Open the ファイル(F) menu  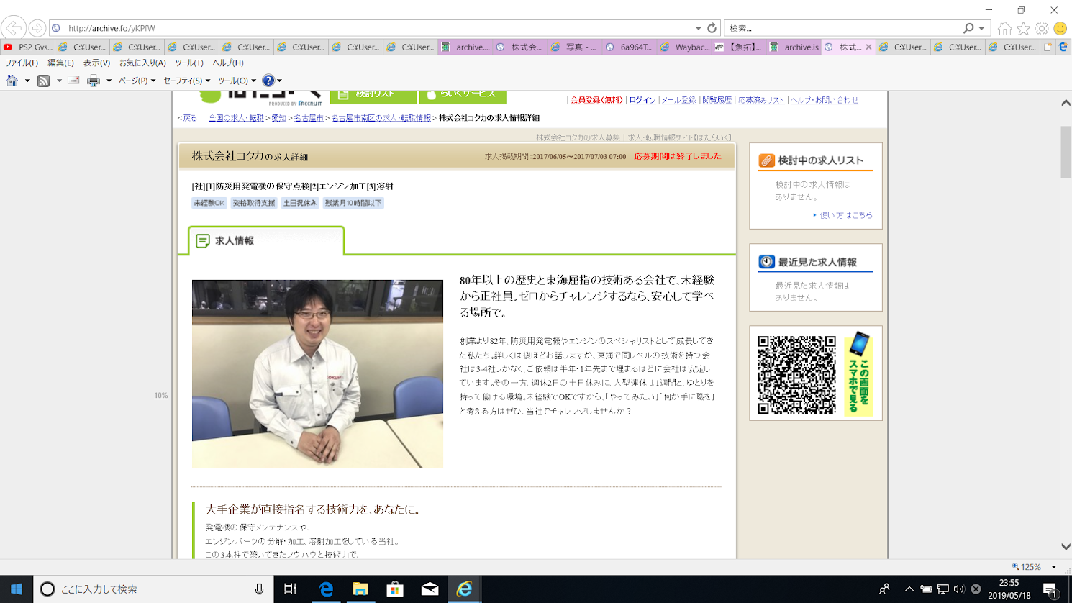(x=22, y=63)
